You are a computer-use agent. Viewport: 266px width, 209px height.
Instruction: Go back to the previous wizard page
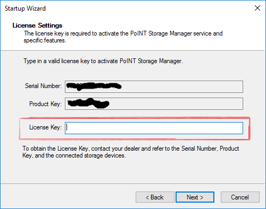tap(155, 197)
